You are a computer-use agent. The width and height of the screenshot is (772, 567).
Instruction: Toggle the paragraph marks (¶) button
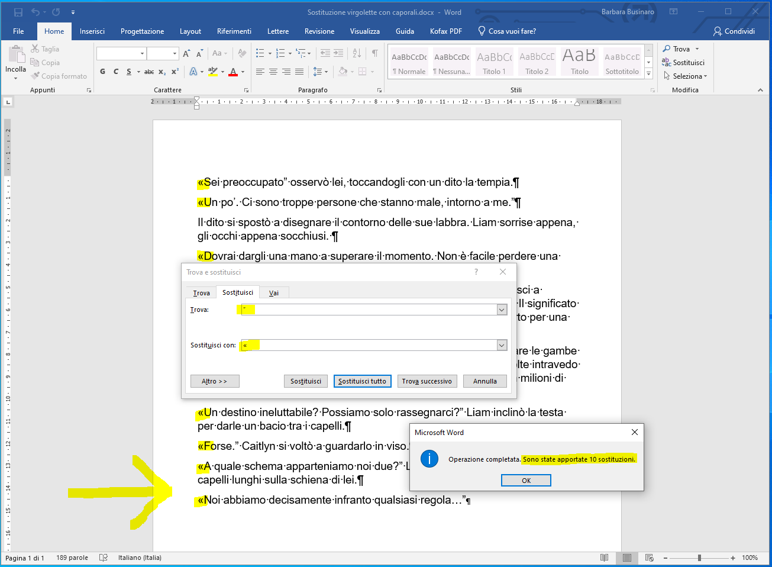[374, 53]
